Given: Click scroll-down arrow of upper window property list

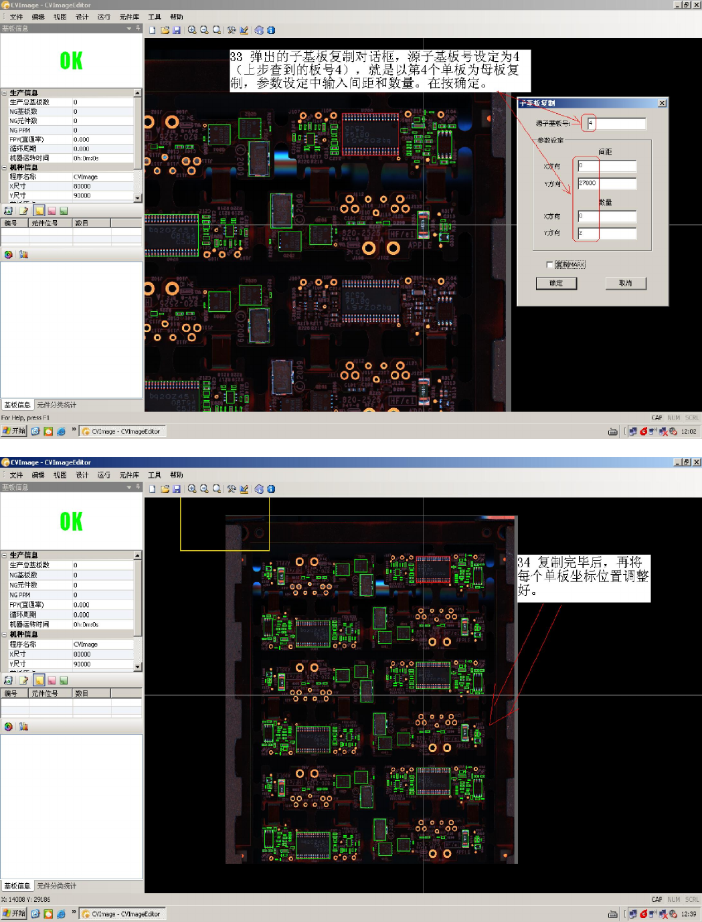Looking at the screenshot, I should (x=138, y=199).
